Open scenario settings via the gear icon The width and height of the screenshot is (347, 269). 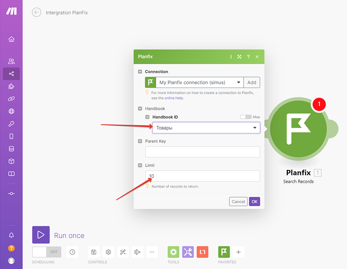click(108, 252)
